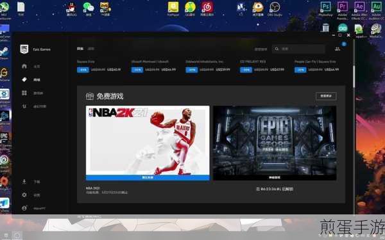Open the Downloads arrow icon in sidebar
The width and height of the screenshot is (385, 240).
point(24,182)
